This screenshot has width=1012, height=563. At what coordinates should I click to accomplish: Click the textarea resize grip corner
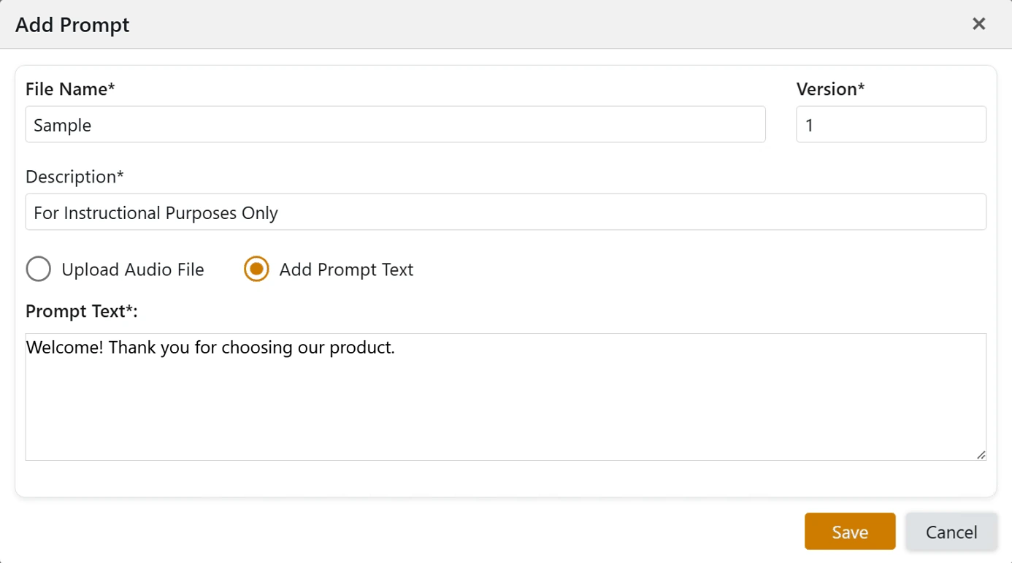pos(981,455)
